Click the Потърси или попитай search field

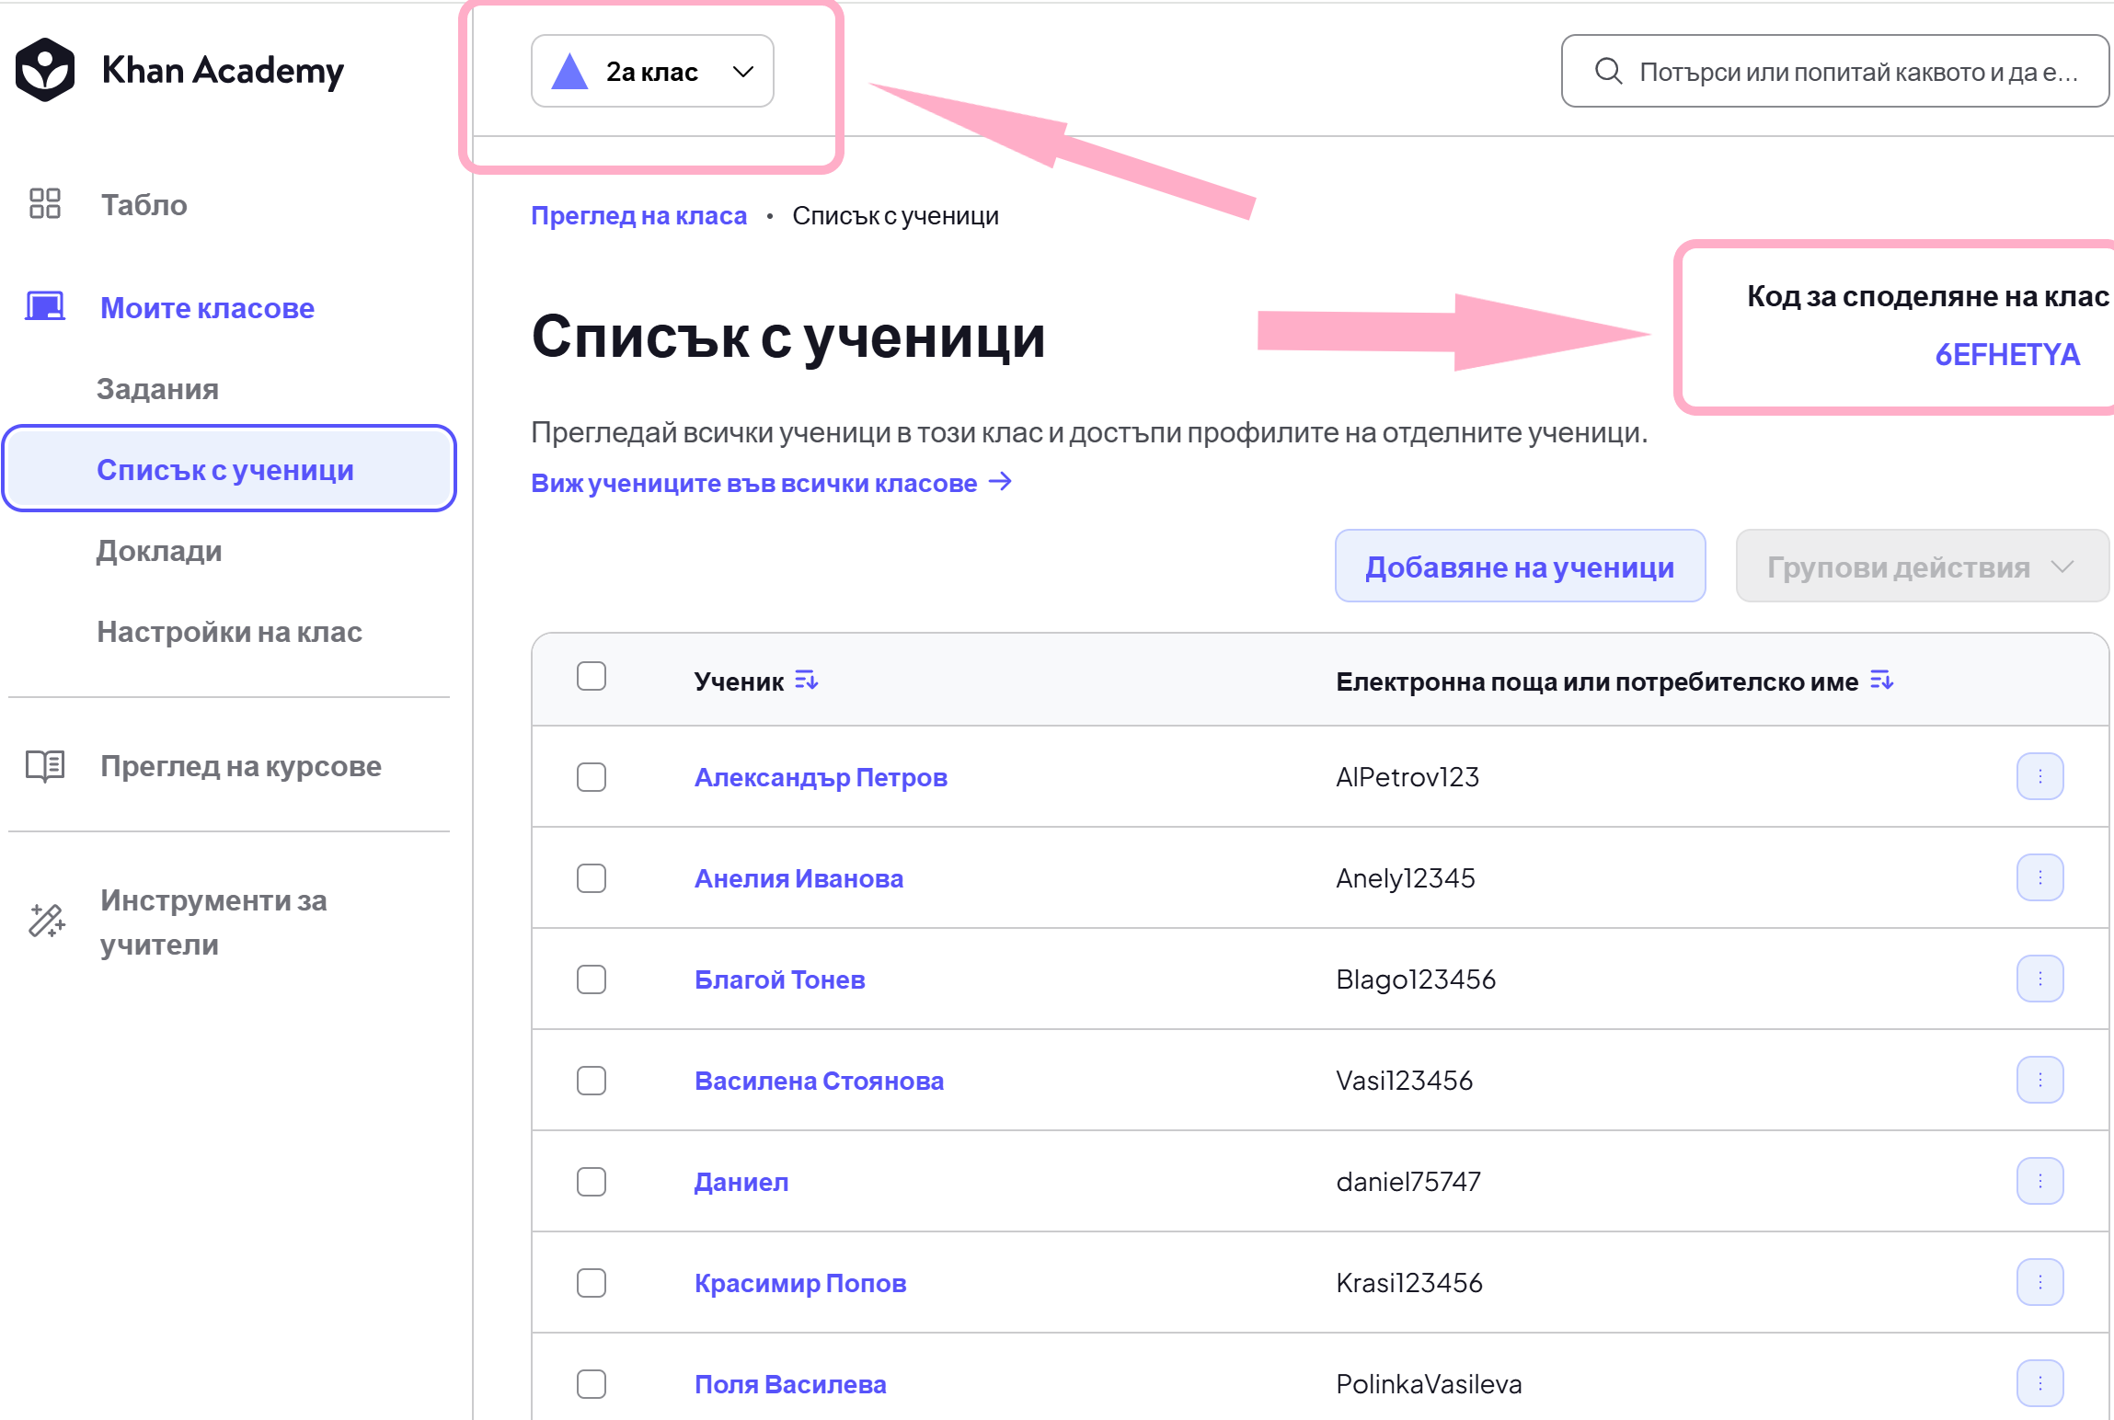point(1834,71)
